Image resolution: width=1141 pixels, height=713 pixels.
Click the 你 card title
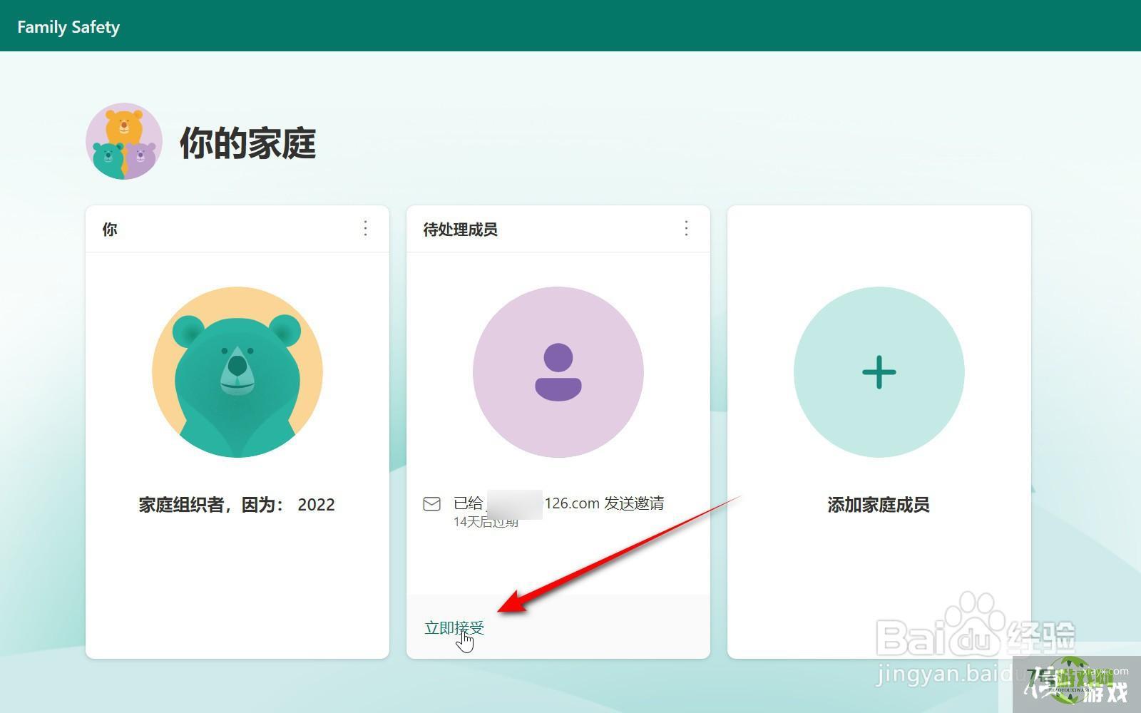point(110,230)
